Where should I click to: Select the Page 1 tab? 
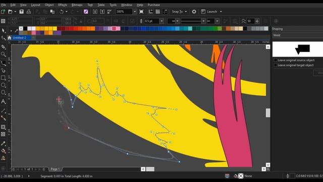coord(55,169)
